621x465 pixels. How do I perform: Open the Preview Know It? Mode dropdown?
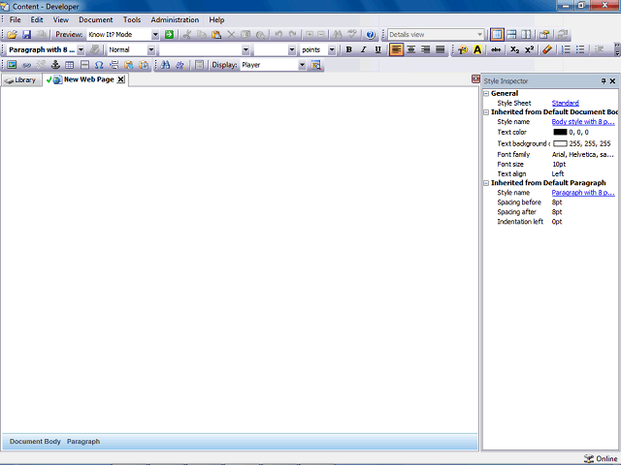[155, 35]
